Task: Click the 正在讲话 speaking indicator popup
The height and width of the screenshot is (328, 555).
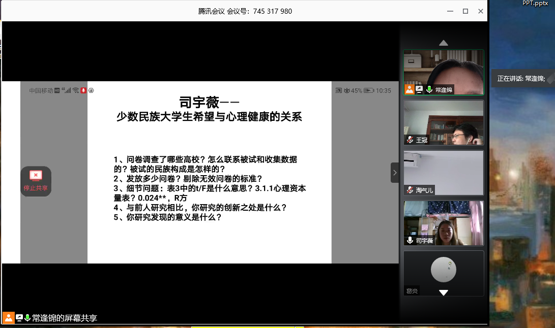Action: [521, 79]
